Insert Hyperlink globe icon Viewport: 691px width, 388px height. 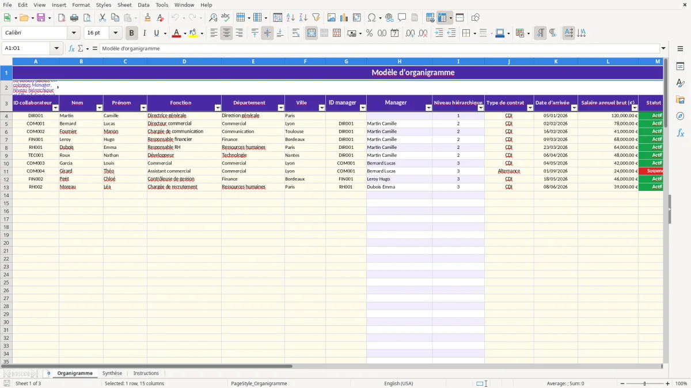389,18
